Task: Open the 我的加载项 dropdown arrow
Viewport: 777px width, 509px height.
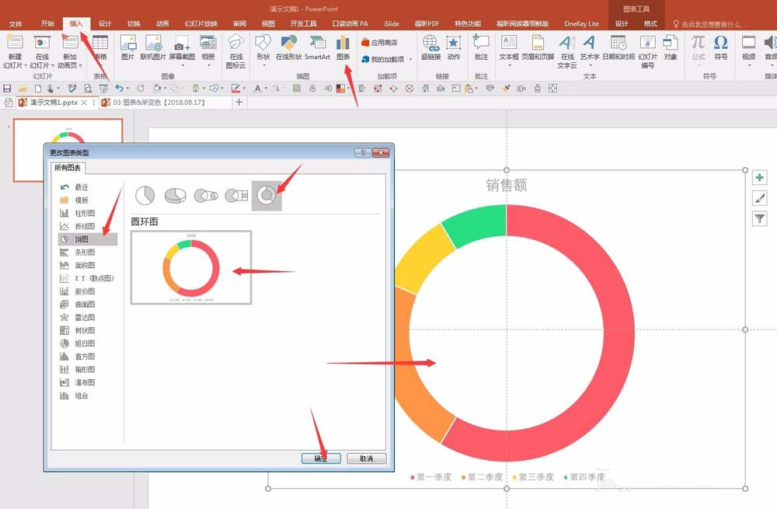Action: click(410, 60)
